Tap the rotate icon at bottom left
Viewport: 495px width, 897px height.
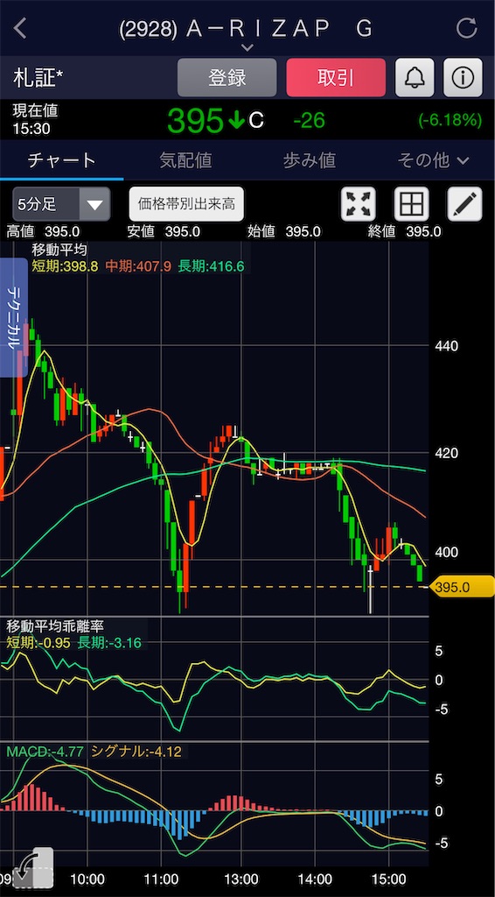tap(33, 867)
